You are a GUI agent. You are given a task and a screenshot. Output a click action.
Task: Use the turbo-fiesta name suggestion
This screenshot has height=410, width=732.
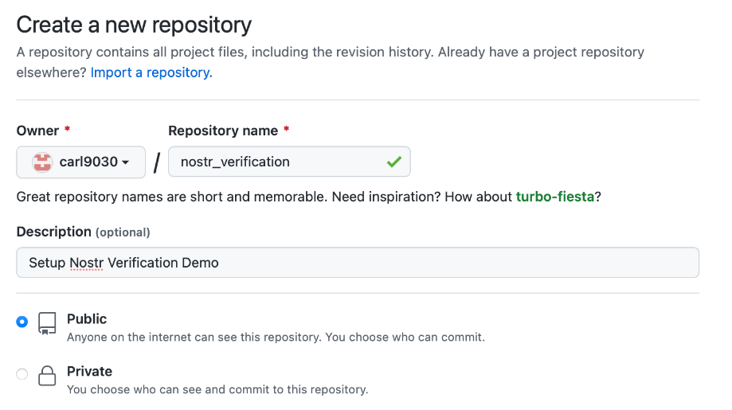[554, 197]
